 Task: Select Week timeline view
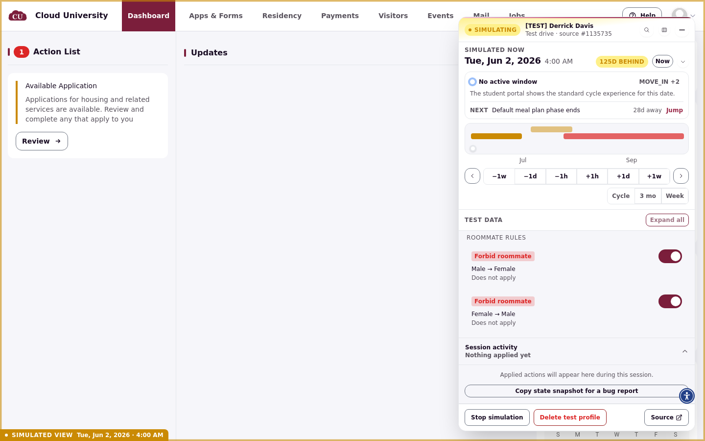click(675, 196)
